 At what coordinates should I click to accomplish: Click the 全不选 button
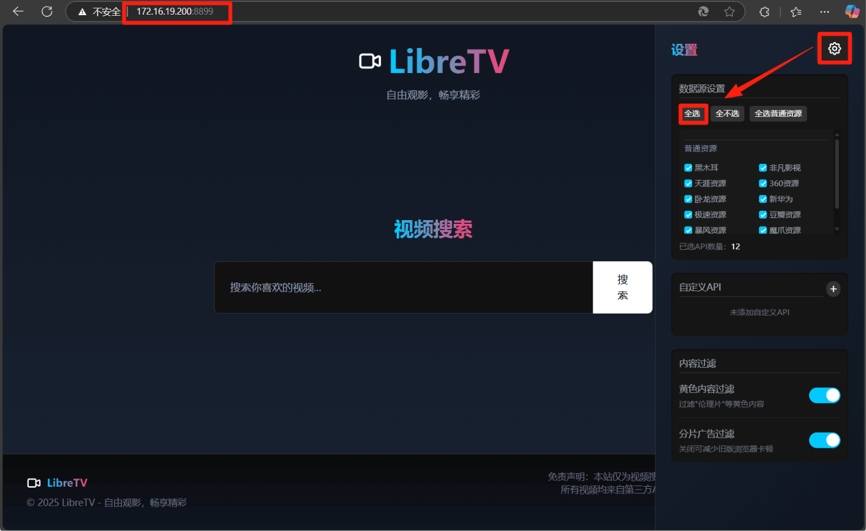(727, 114)
